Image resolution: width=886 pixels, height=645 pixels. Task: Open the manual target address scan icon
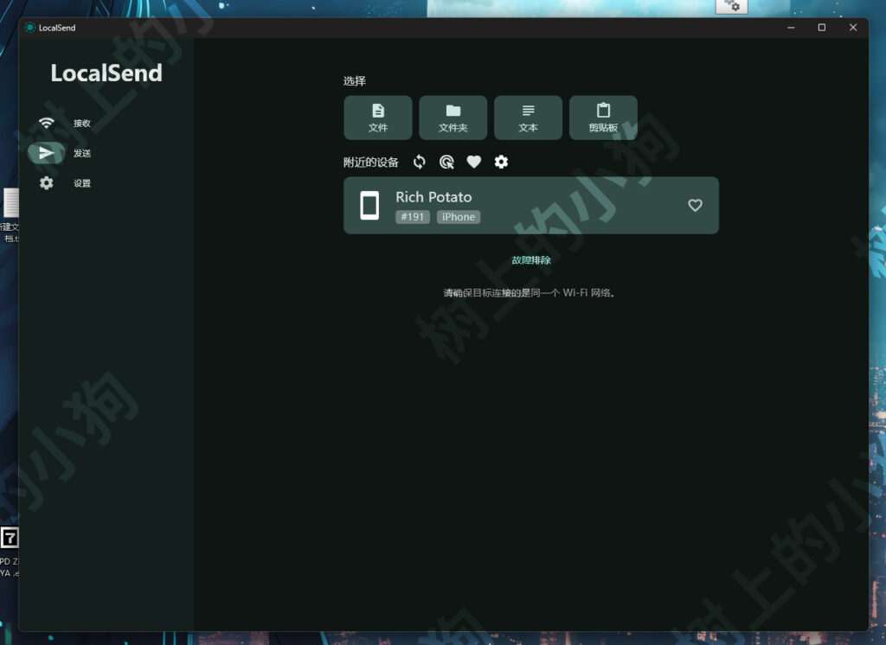tap(446, 162)
